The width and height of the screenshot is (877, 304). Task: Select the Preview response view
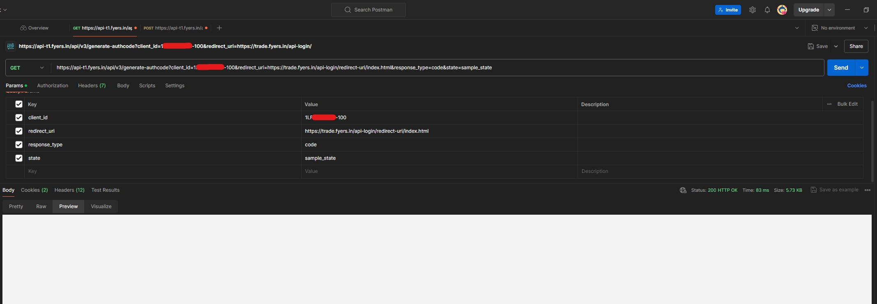(69, 206)
